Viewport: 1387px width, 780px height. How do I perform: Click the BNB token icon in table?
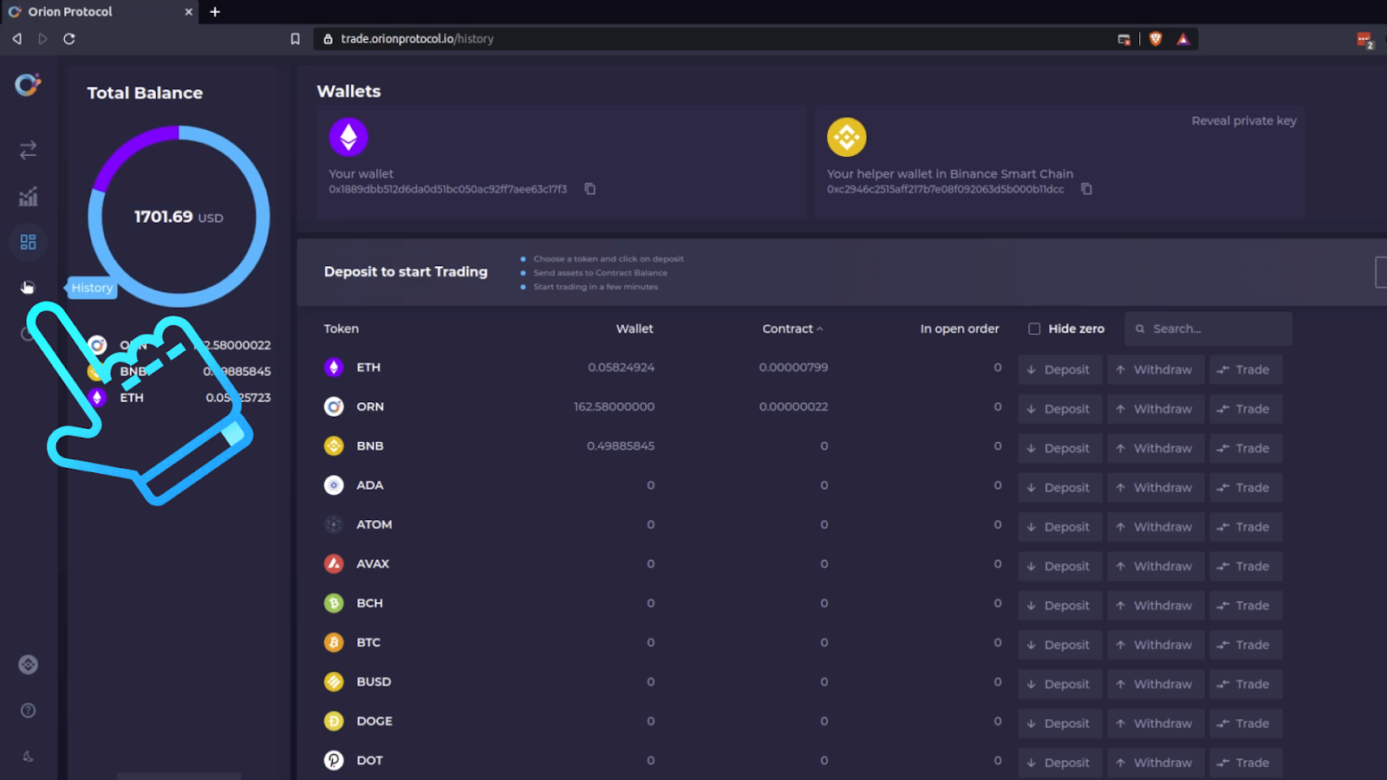coord(334,446)
